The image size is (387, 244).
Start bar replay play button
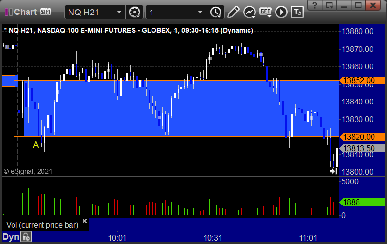pyautogui.click(x=281, y=12)
